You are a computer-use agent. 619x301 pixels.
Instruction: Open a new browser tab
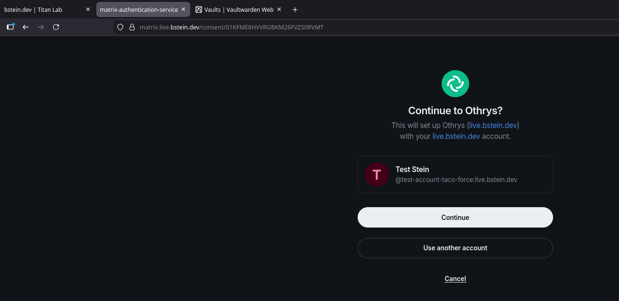[x=295, y=9]
